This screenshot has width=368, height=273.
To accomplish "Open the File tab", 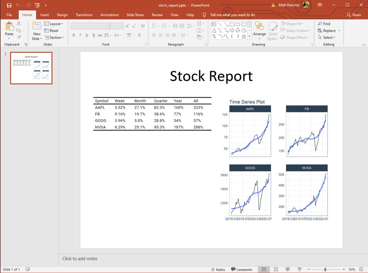I will point(9,15).
